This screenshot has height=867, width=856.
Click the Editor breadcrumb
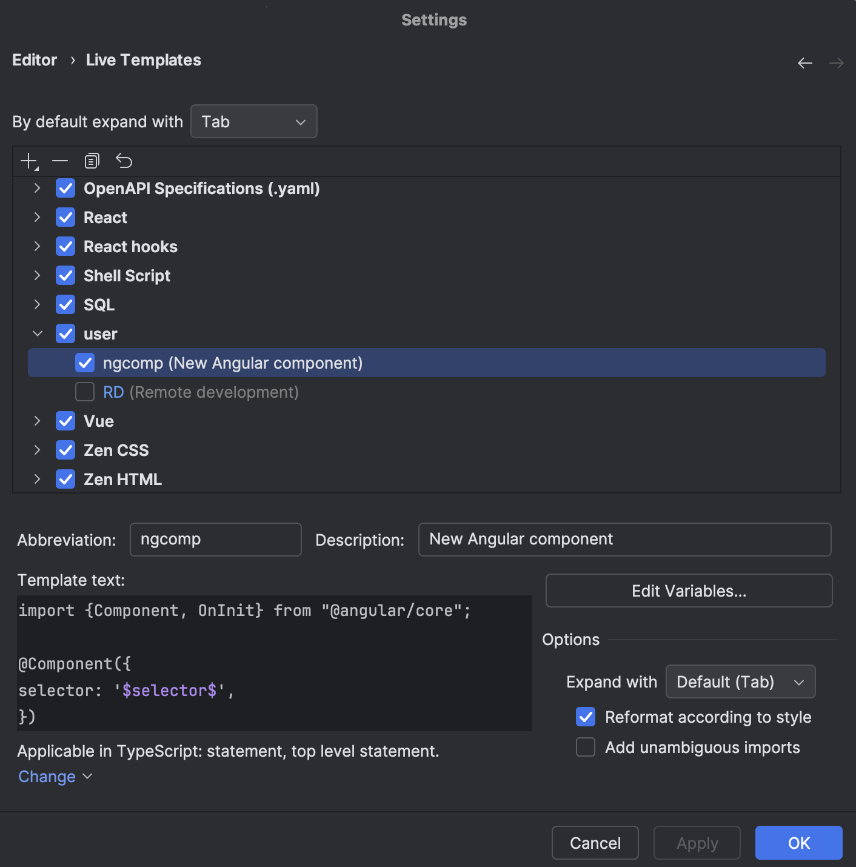pos(35,60)
